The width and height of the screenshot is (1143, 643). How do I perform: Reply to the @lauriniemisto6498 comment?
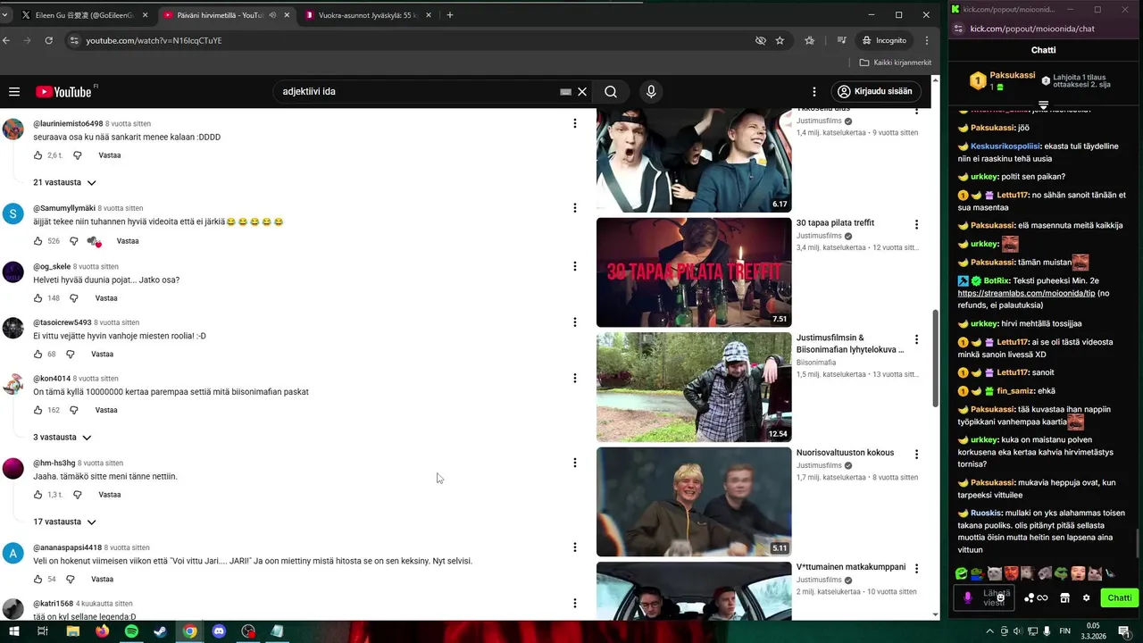coord(110,155)
